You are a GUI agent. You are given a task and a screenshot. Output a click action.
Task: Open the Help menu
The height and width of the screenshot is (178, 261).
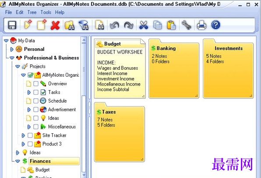point(60,12)
